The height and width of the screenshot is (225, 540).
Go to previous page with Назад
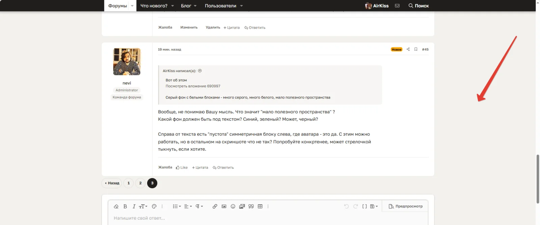pos(112,183)
